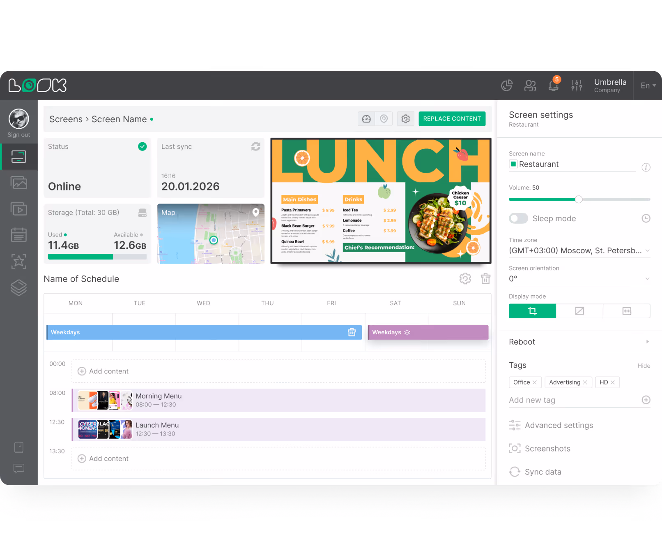
Task: Open the schedule calendar icon in sidebar
Action: (19, 235)
